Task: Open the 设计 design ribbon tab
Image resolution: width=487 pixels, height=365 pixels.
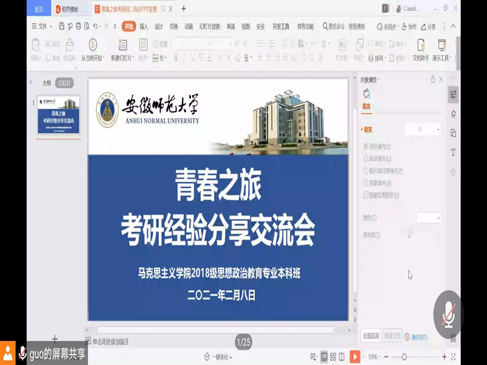Action: point(159,27)
